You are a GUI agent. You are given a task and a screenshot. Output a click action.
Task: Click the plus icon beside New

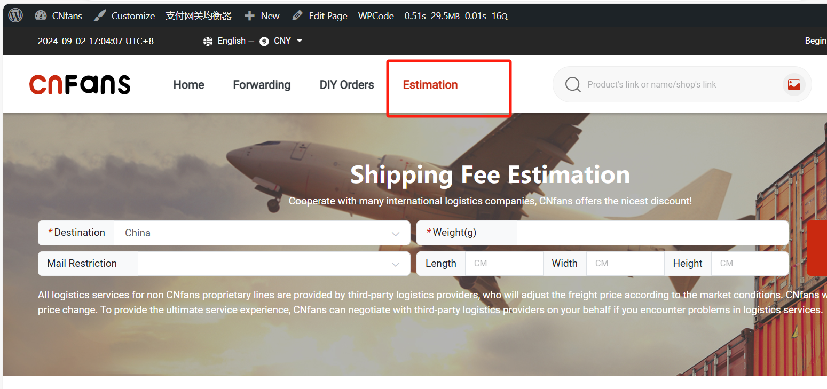point(249,16)
